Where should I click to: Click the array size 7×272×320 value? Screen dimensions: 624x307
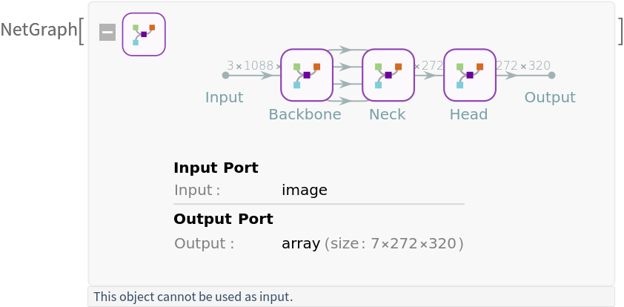pyautogui.click(x=372, y=243)
